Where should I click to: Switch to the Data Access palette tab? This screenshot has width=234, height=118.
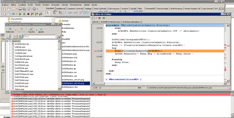pos(114,9)
